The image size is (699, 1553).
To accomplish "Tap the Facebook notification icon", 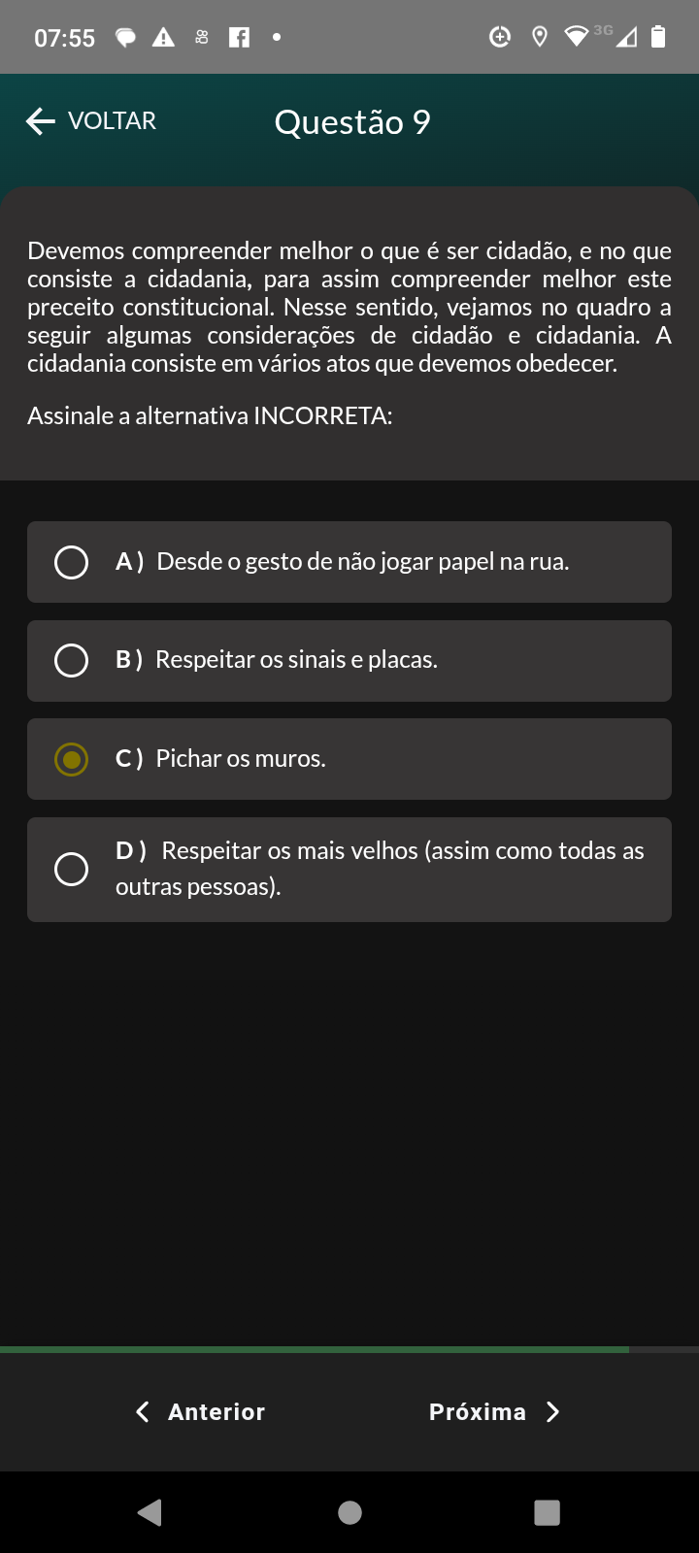I will pos(239,38).
